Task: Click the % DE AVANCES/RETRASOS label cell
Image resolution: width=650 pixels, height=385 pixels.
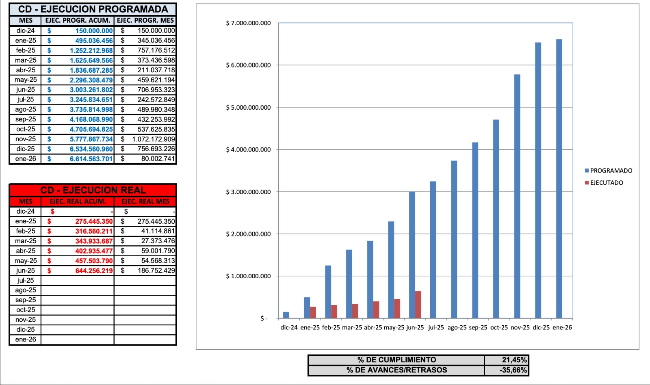Action: coord(396,370)
